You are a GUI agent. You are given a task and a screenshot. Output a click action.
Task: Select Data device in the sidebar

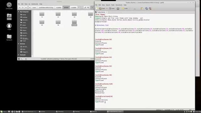coord(24,49)
